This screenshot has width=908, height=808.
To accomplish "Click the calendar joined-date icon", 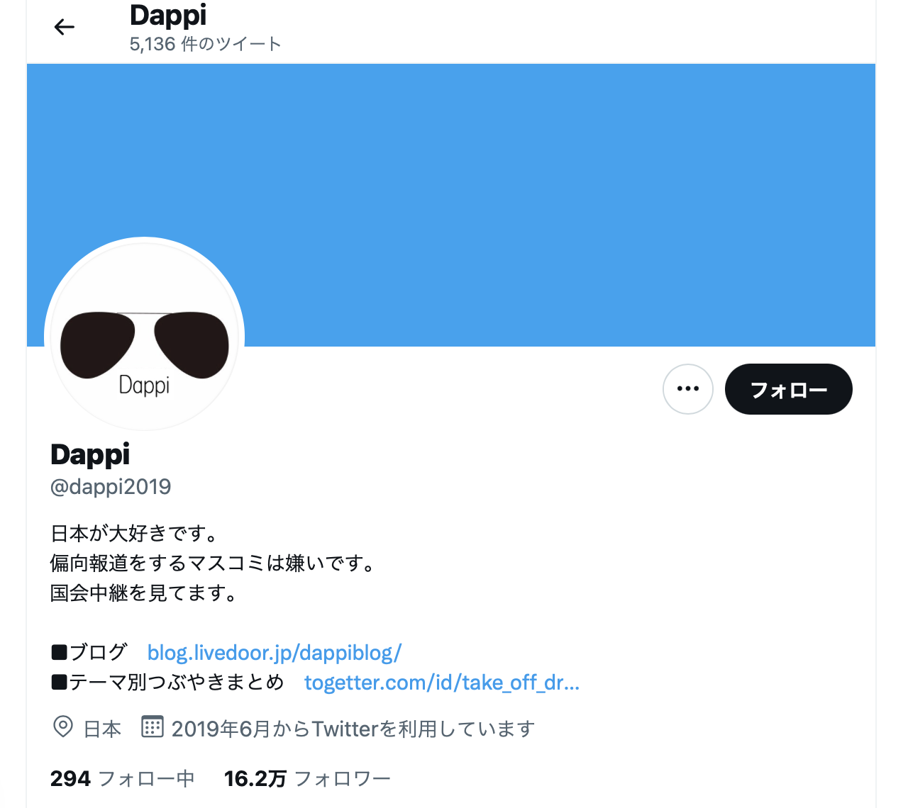I will 152,726.
